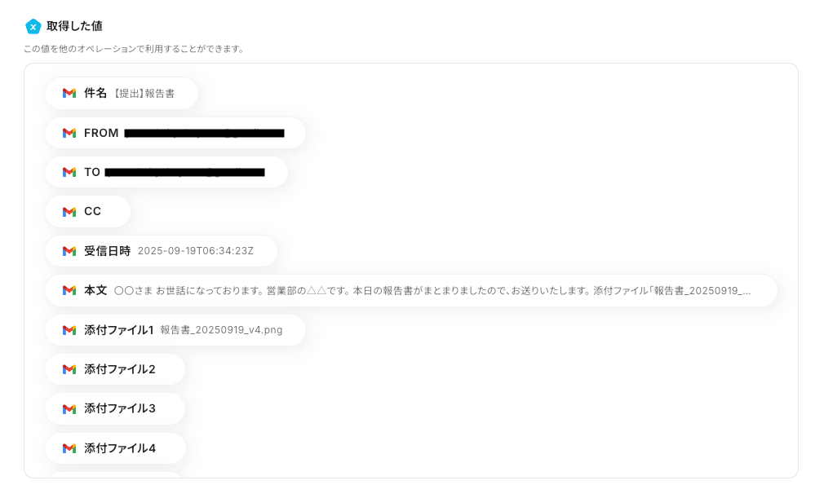Select the 本文 body text chip
Viewport: 815px width, 498px height.
[411, 290]
